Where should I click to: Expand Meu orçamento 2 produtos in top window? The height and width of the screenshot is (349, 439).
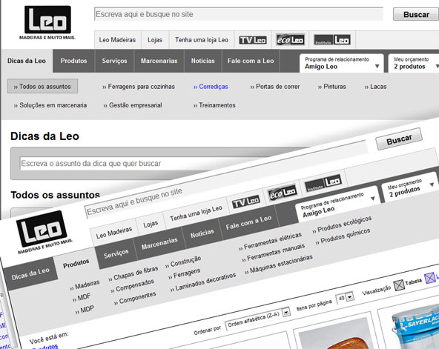[414, 63]
